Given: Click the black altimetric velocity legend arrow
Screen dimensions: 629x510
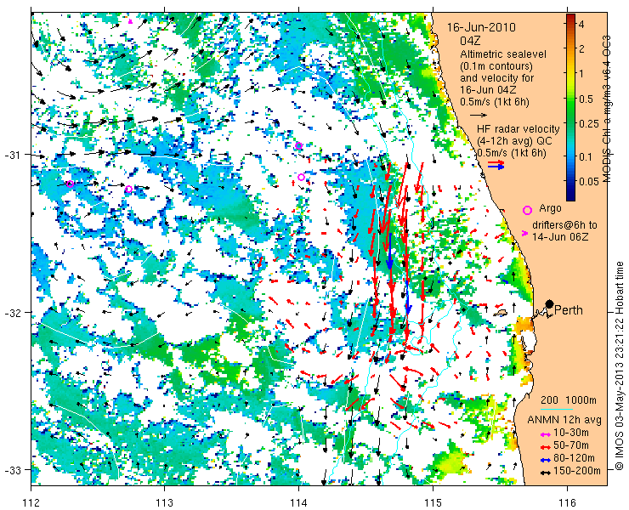Looking at the screenshot, I should [x=479, y=115].
